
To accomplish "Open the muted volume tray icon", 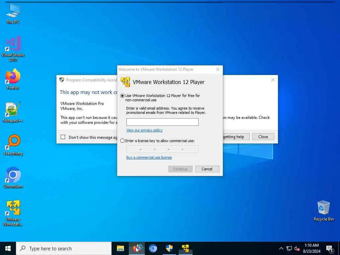I will (297, 248).
